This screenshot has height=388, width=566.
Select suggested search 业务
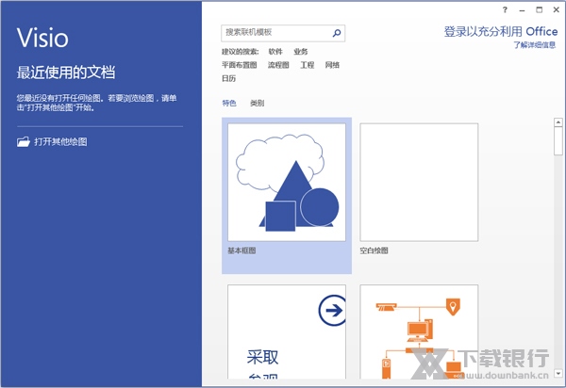pyautogui.click(x=300, y=52)
